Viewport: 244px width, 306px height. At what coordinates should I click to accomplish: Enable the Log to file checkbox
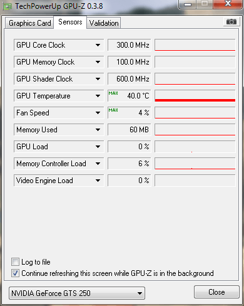point(15,262)
